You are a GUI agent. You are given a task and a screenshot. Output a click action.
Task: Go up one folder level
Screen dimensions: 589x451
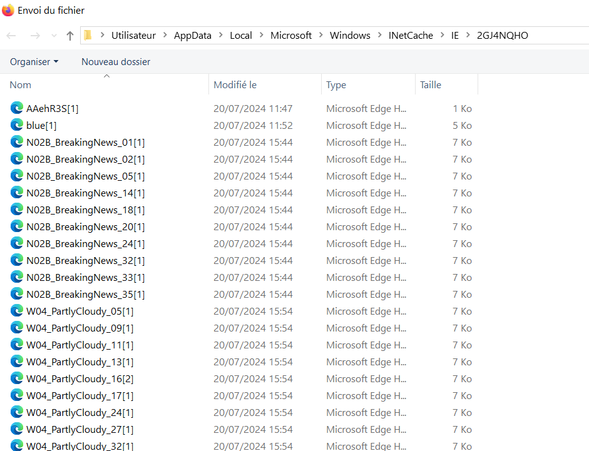(70, 36)
